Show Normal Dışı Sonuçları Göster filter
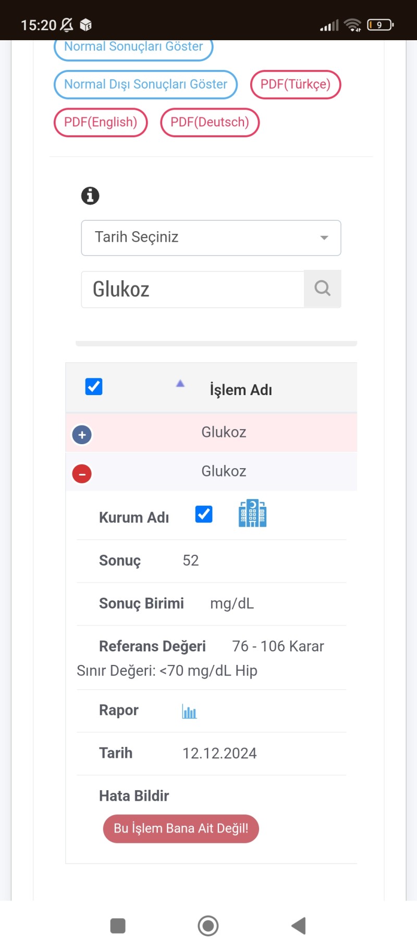This screenshot has width=417, height=951. (145, 85)
